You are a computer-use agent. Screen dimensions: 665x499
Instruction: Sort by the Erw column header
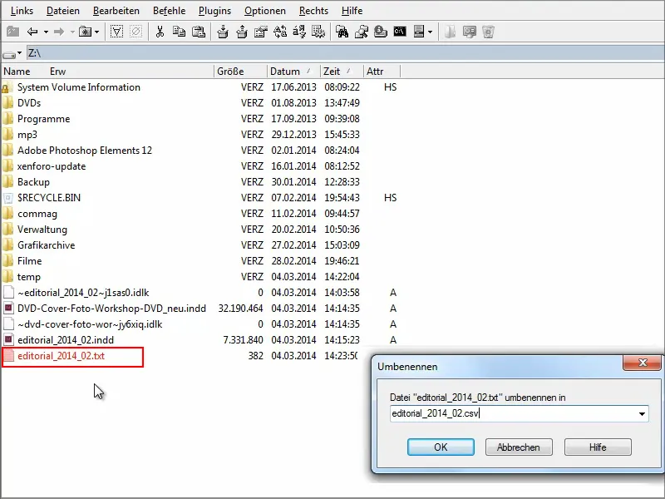pos(58,72)
